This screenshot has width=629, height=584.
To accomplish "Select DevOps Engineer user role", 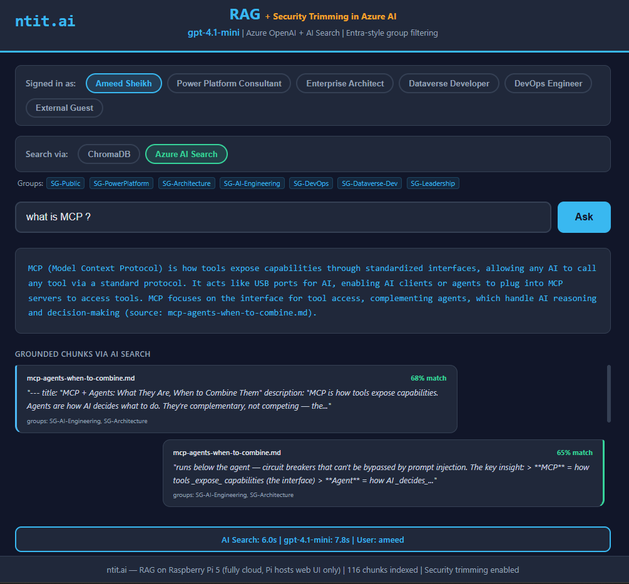I will pyautogui.click(x=548, y=83).
